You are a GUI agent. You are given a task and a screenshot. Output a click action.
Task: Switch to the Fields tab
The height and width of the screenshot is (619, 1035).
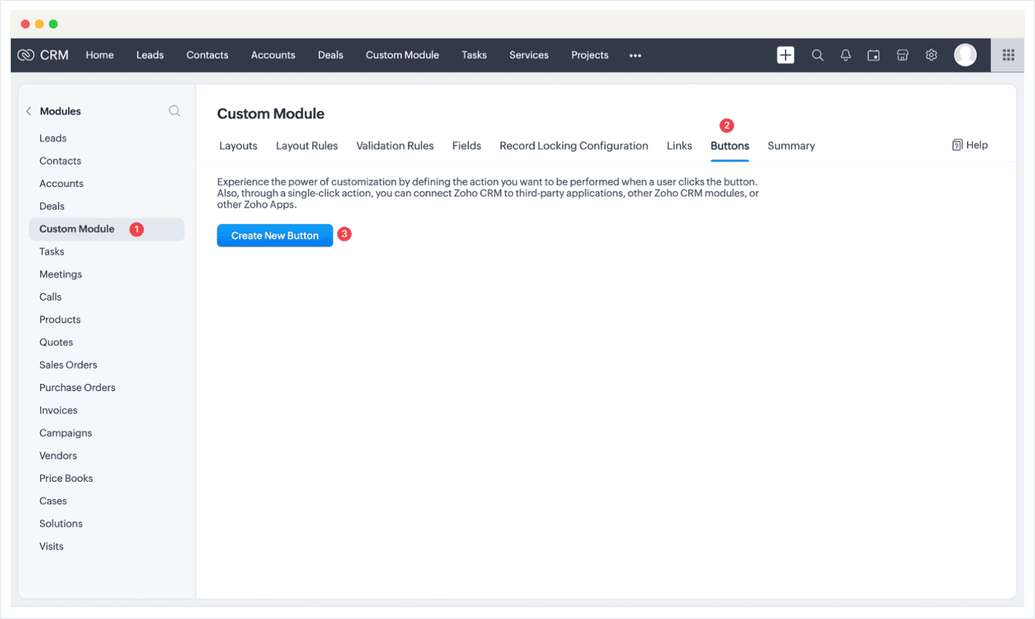[466, 146]
